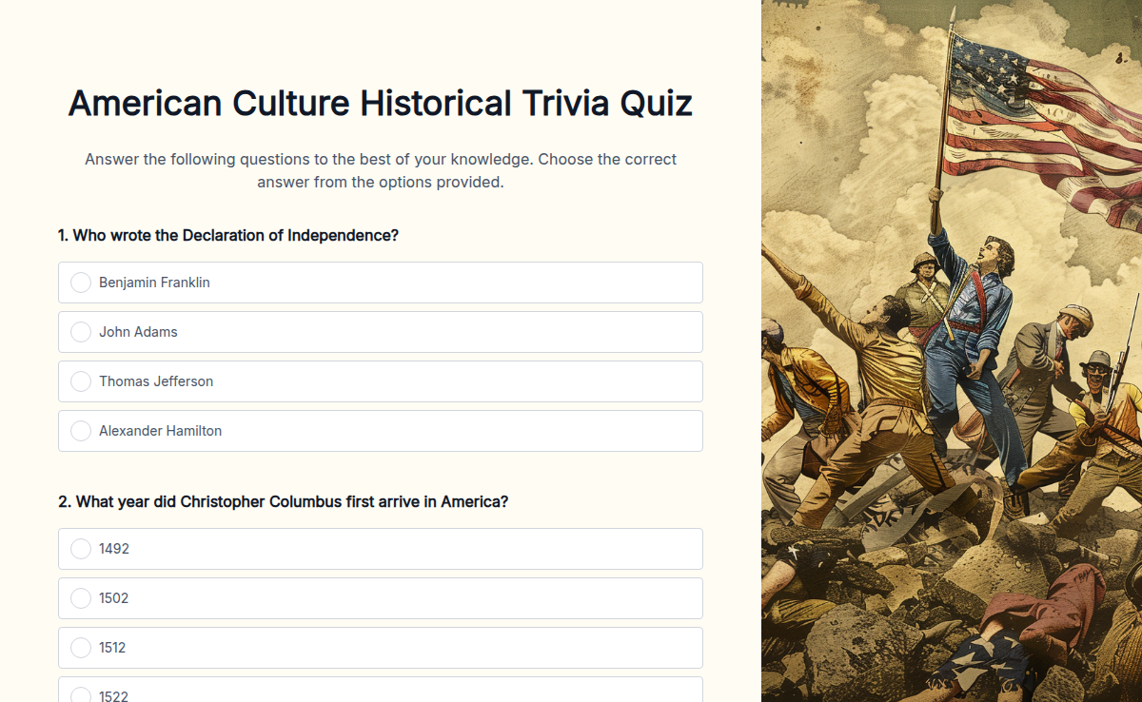Select the Thomas Jefferson radio button
Viewport: 1142px width, 702px height.
(81, 381)
